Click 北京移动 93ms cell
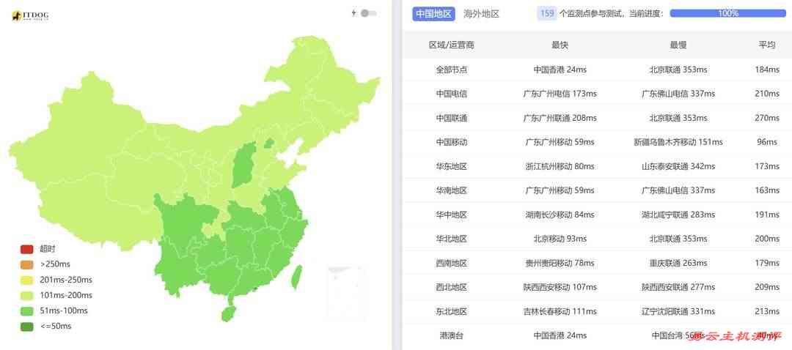The image size is (792, 350). click(560, 239)
